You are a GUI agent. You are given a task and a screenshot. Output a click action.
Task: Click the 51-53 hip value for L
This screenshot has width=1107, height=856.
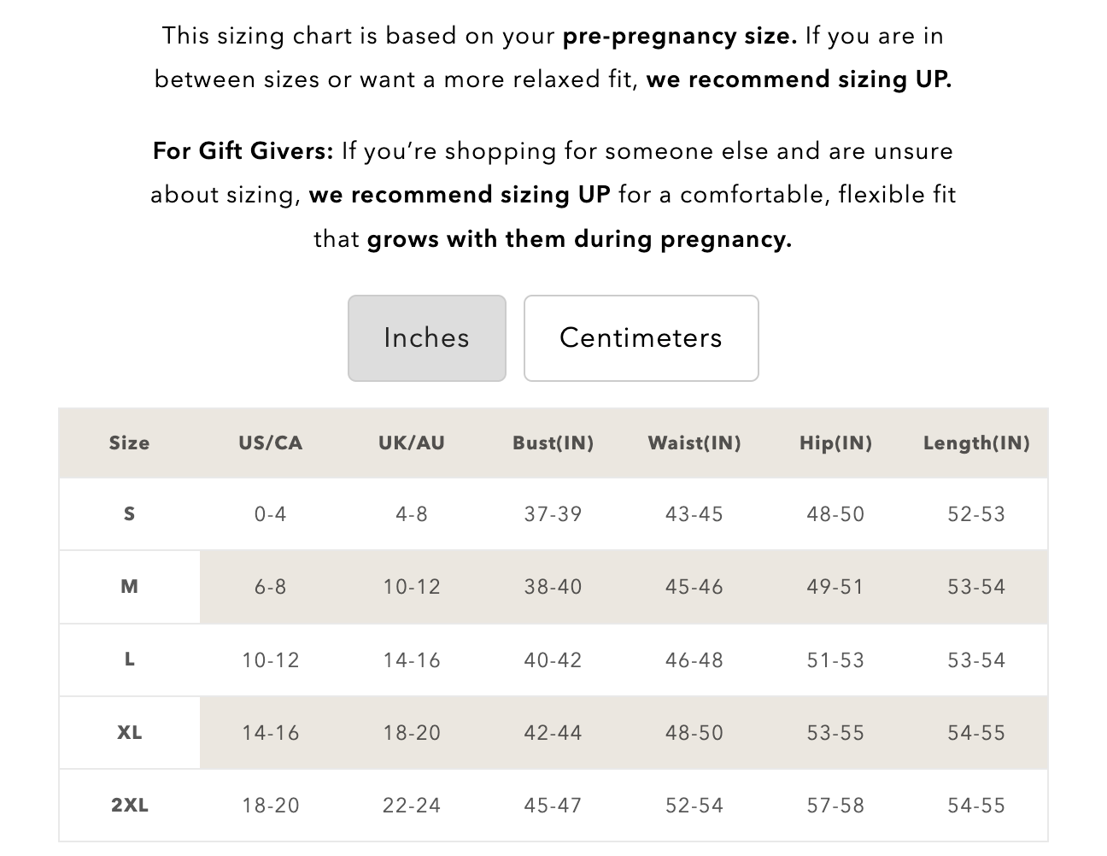pos(835,660)
